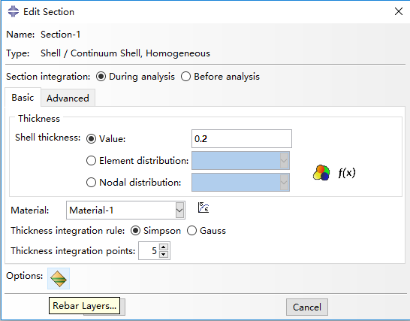Expand the Element distribution combo box
Image resolution: width=410 pixels, height=321 pixels.
tap(284, 161)
